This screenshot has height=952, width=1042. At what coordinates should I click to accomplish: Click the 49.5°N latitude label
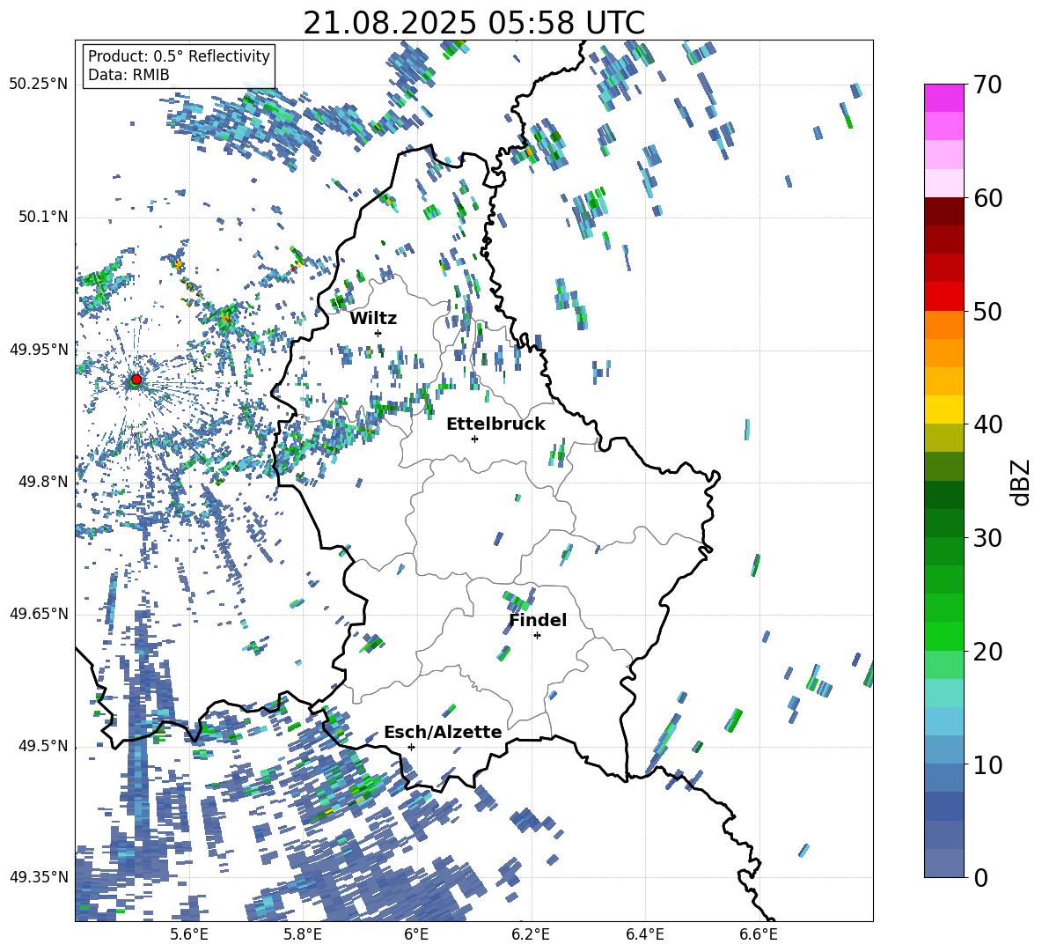(x=43, y=746)
